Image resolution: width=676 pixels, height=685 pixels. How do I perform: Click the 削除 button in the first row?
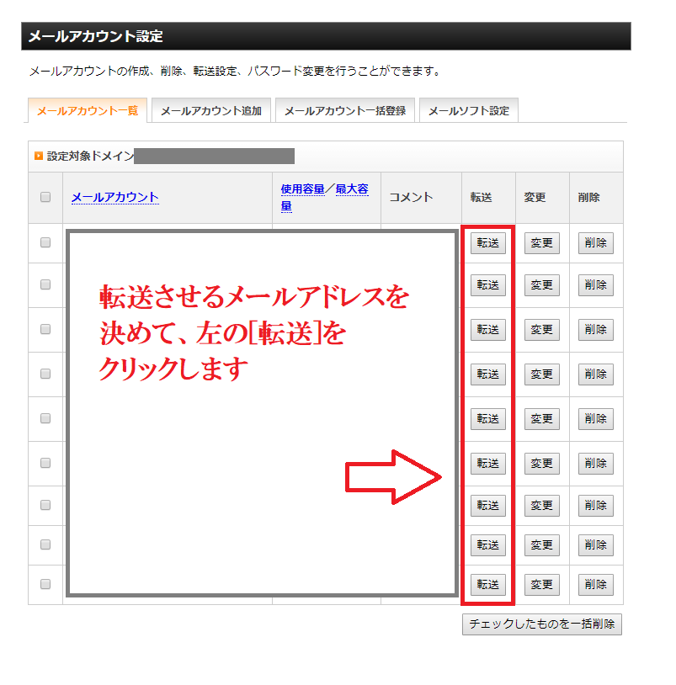click(x=596, y=243)
